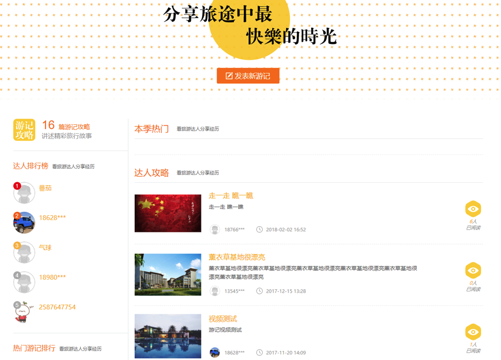Click the 热门游记排行 heading
This screenshot has width=501, height=360.
click(x=34, y=348)
